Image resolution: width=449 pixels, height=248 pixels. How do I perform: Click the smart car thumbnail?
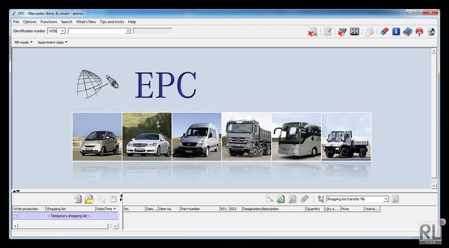click(97, 136)
